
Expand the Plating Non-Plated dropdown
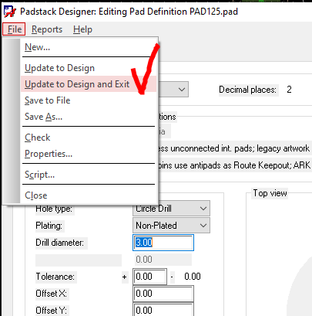[171, 226]
